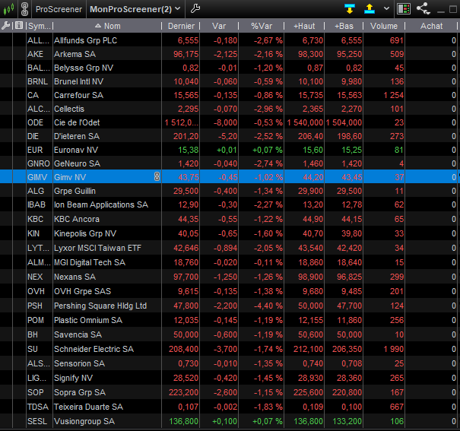Sort by the Nom column header

click(x=108, y=26)
